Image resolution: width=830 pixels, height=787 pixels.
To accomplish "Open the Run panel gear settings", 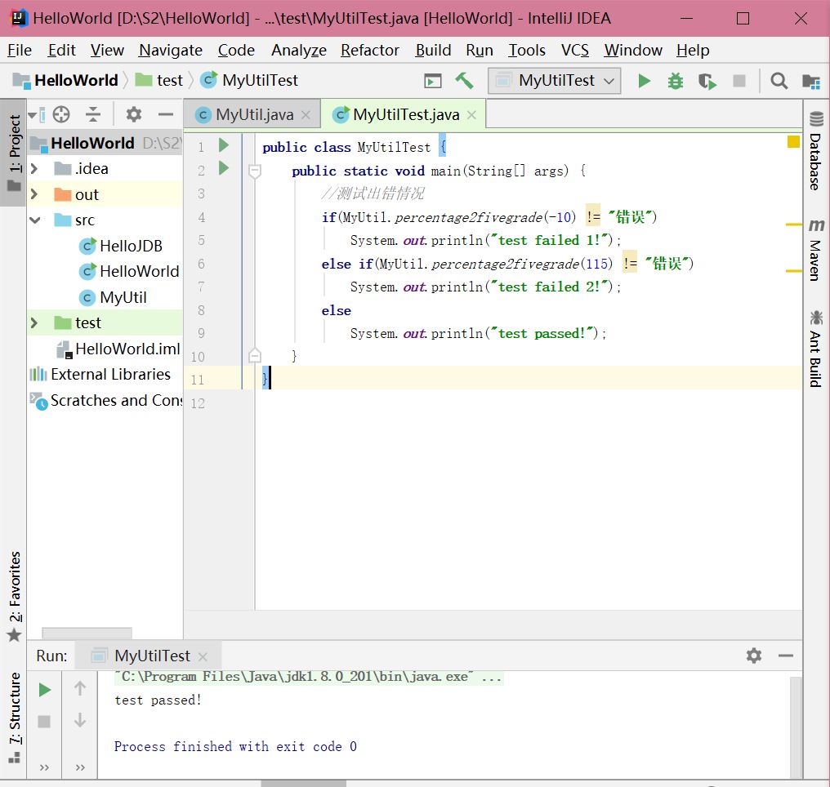I will (754, 656).
